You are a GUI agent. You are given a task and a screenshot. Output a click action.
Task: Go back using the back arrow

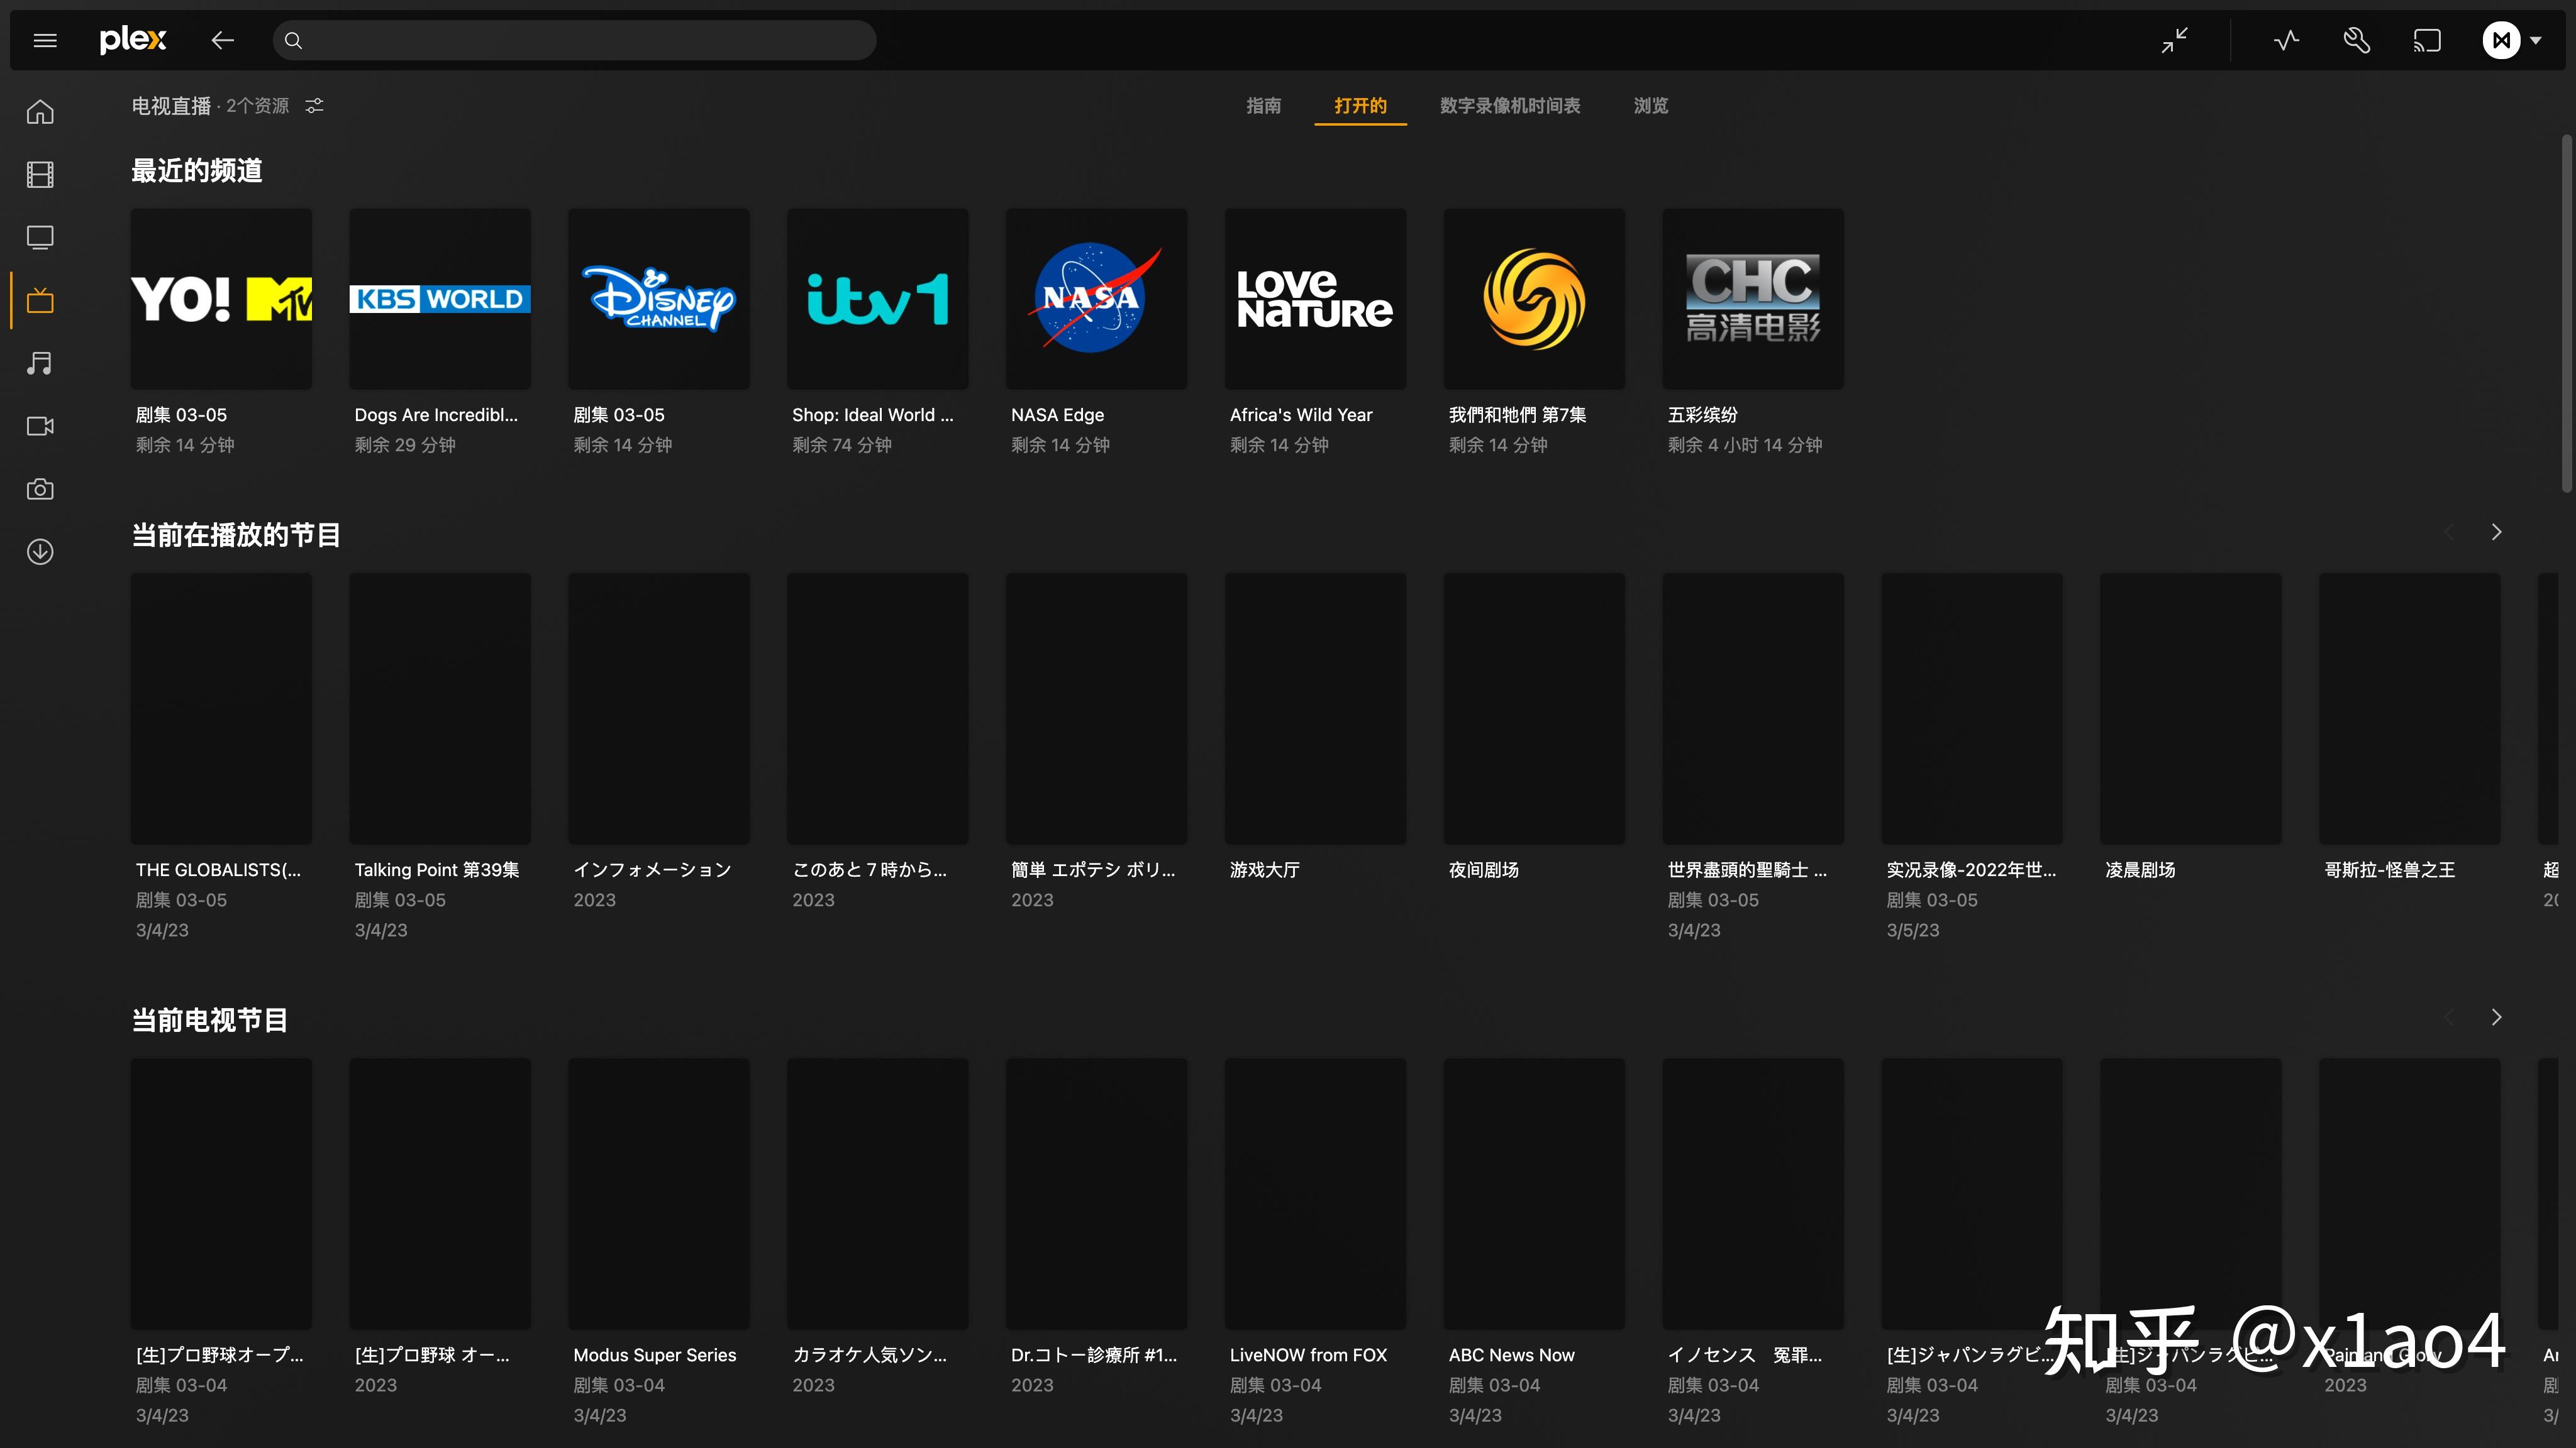222,40
